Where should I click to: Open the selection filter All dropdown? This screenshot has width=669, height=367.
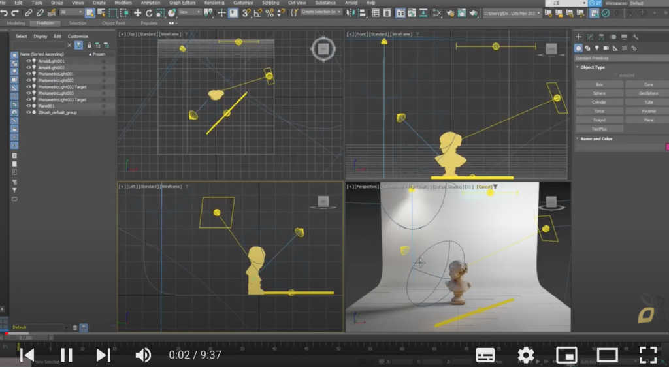[71, 13]
